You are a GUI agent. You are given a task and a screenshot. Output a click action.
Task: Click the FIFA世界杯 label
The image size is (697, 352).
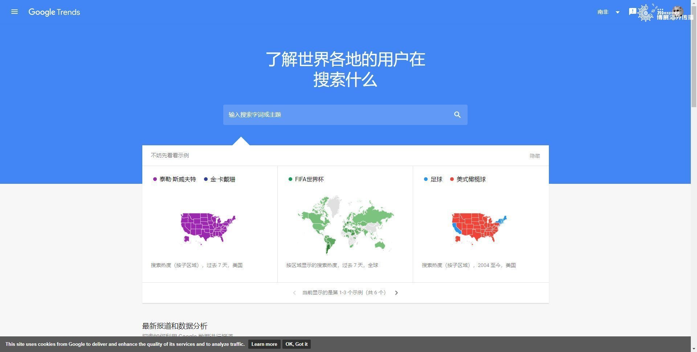tap(309, 179)
